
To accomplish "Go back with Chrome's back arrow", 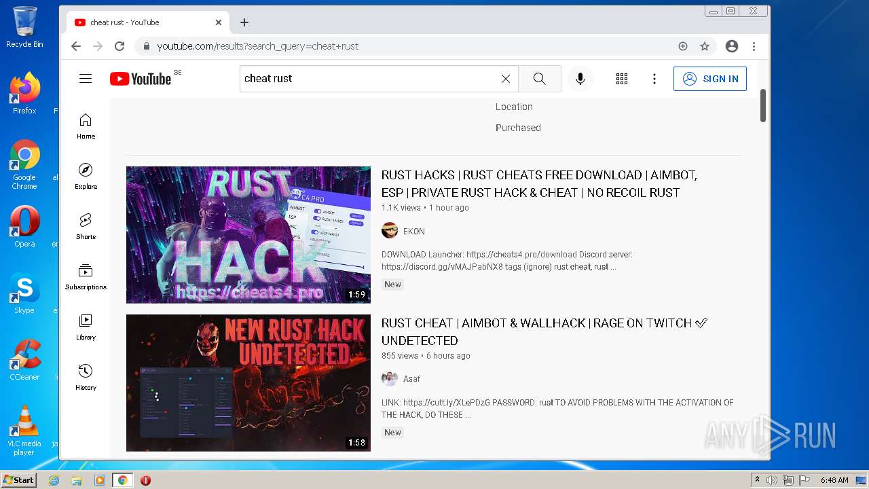I will [x=76, y=46].
